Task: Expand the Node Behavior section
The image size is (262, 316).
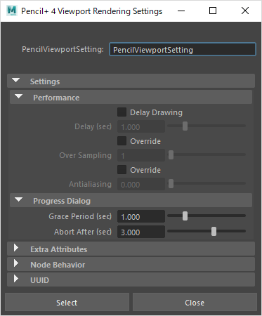Action: (x=16, y=263)
